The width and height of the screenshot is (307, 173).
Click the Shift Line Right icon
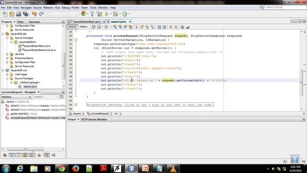pyautogui.click(x=164, y=27)
